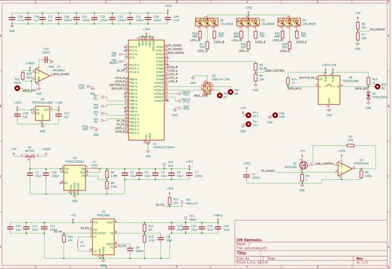Select the C1 100nf capacitor symbol
This screenshot has width=392, height=269.
point(247,176)
